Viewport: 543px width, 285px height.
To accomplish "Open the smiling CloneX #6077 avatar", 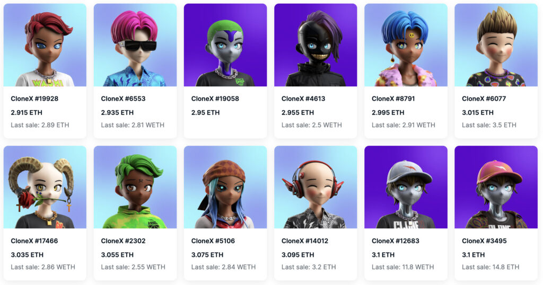I will tap(496, 45).
